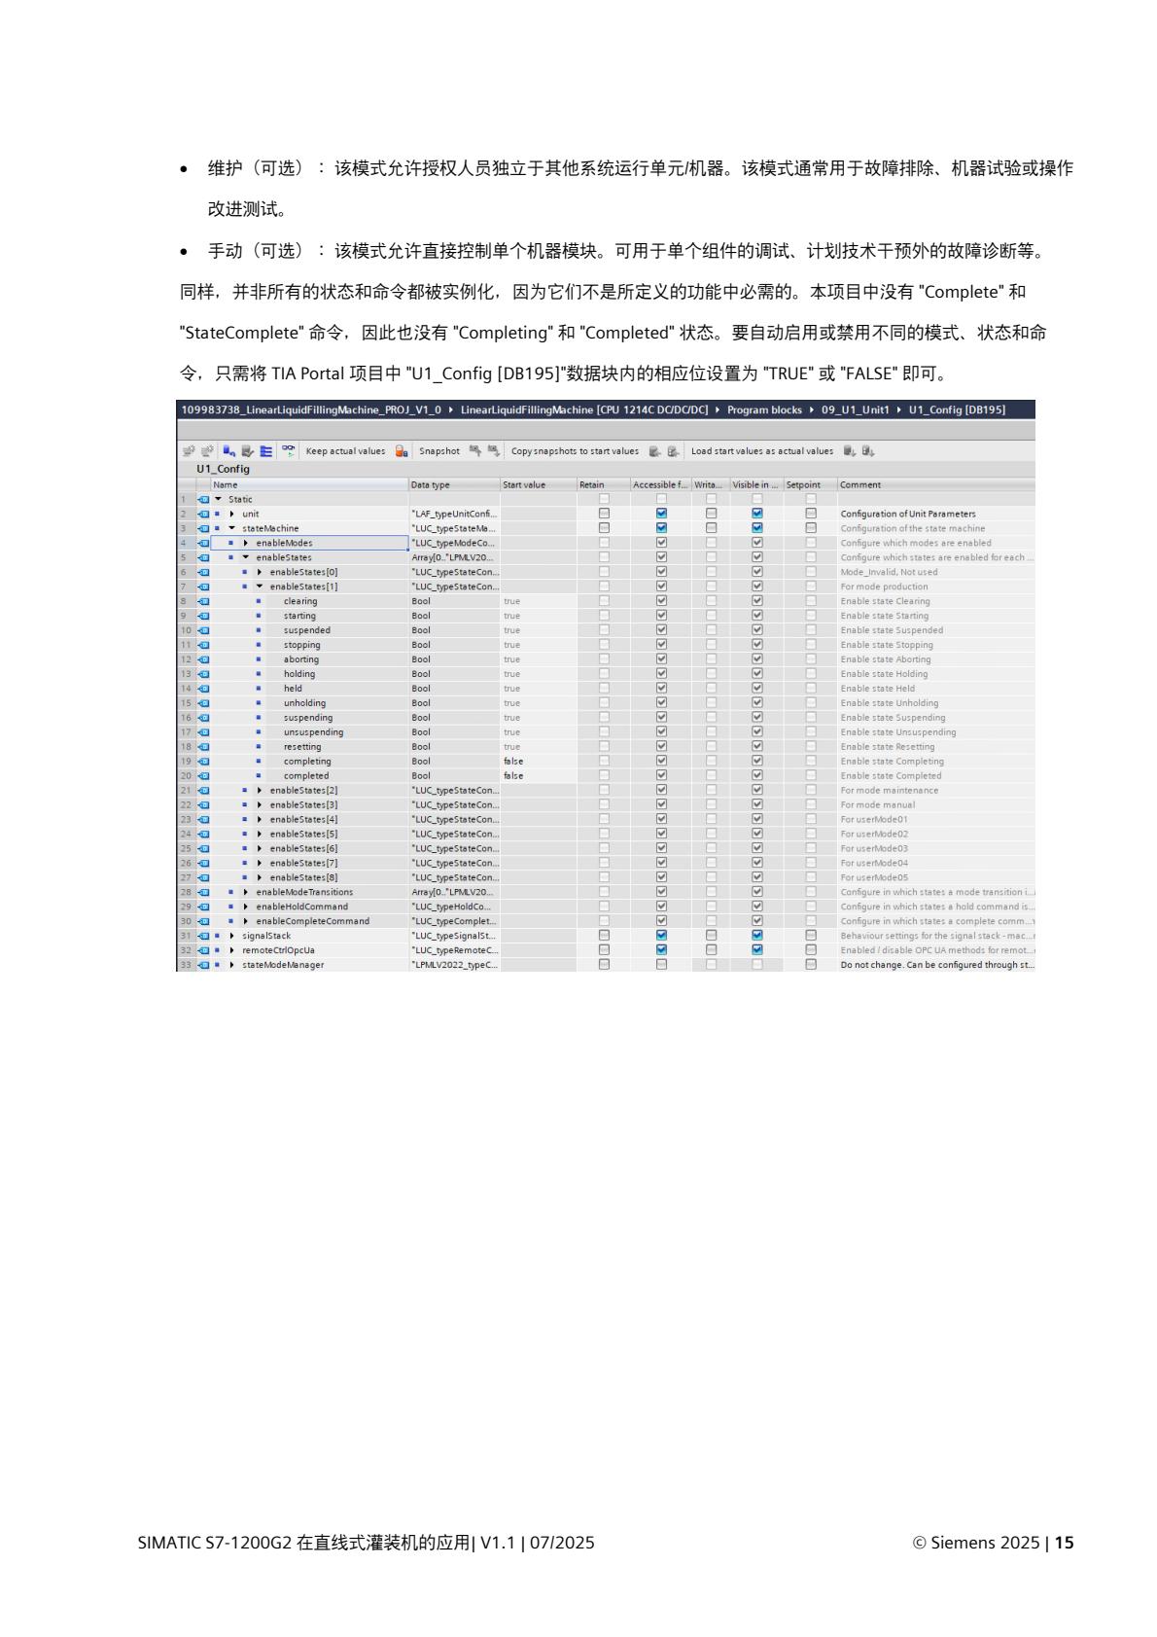Collapse the stateMachine tree node

(x=232, y=528)
